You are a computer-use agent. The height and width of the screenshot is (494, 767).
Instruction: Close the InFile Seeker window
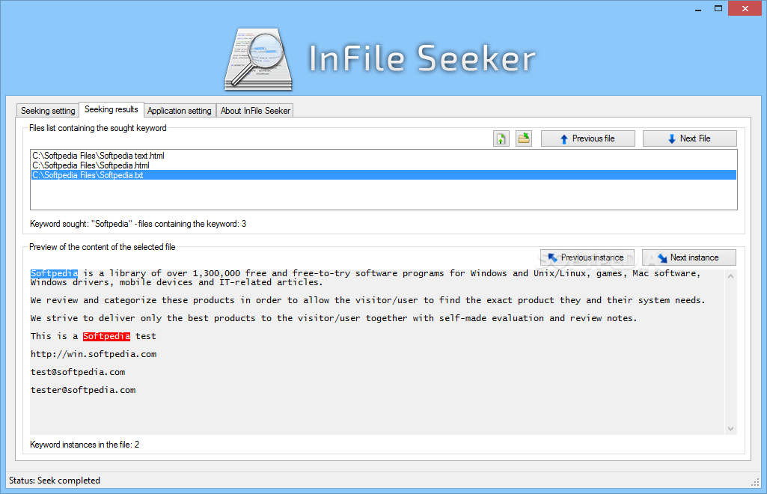745,9
